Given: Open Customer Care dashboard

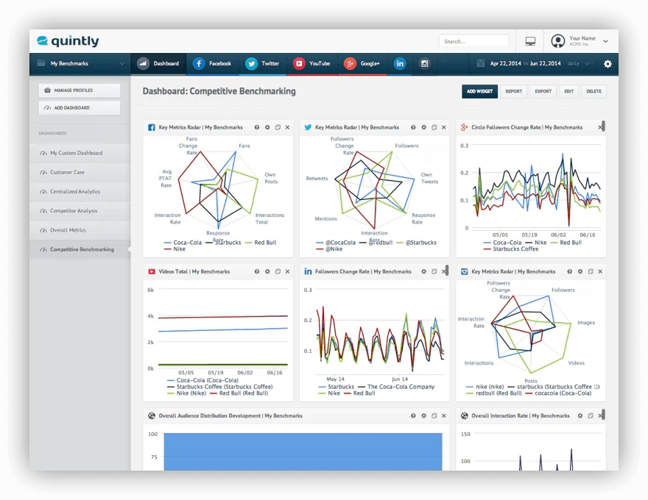Looking at the screenshot, I should [80, 173].
